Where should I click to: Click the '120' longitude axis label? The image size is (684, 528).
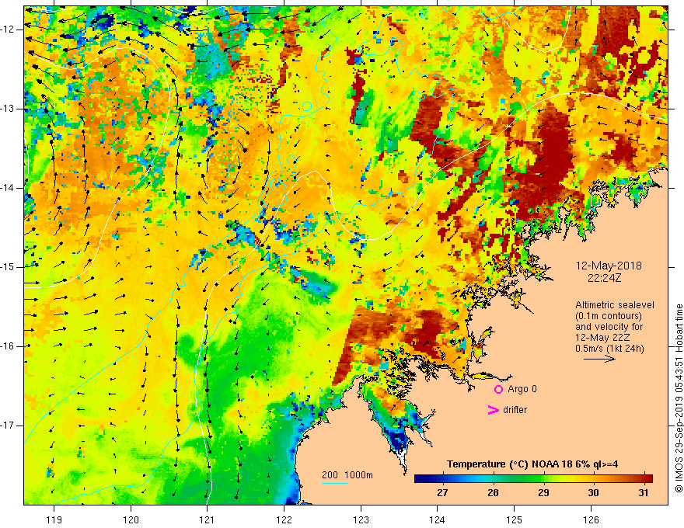click(131, 519)
